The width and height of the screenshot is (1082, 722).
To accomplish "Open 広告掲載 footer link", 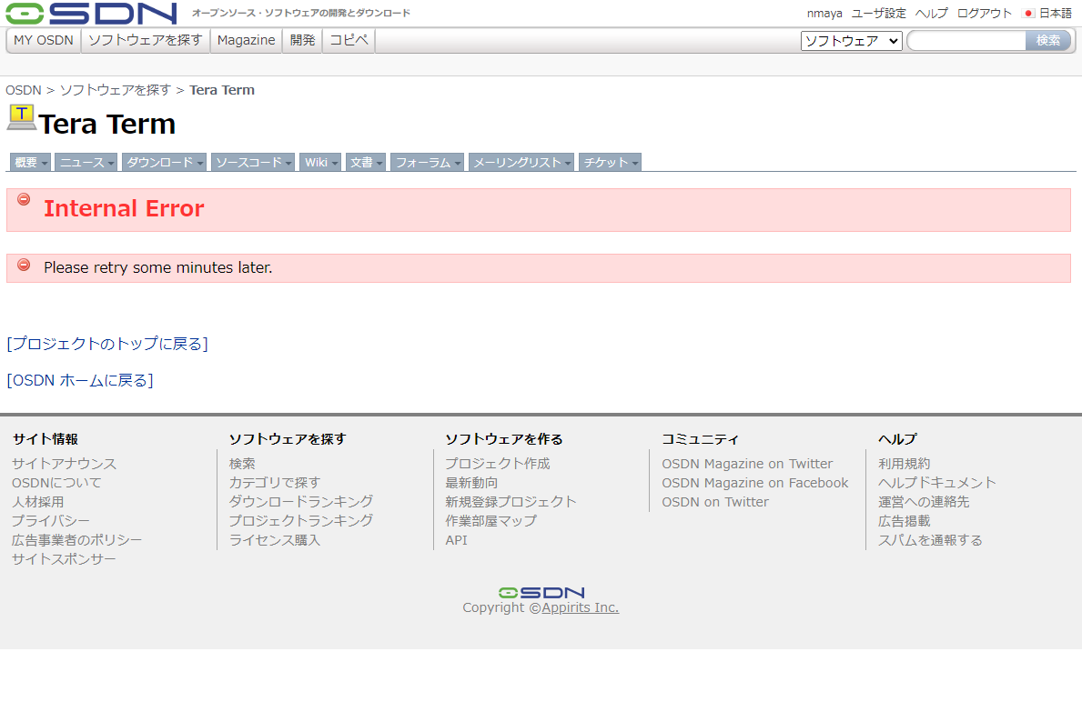I will [904, 521].
